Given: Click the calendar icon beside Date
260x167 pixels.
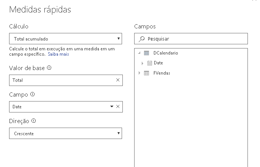Looking at the screenshot, I should pos(150,63).
